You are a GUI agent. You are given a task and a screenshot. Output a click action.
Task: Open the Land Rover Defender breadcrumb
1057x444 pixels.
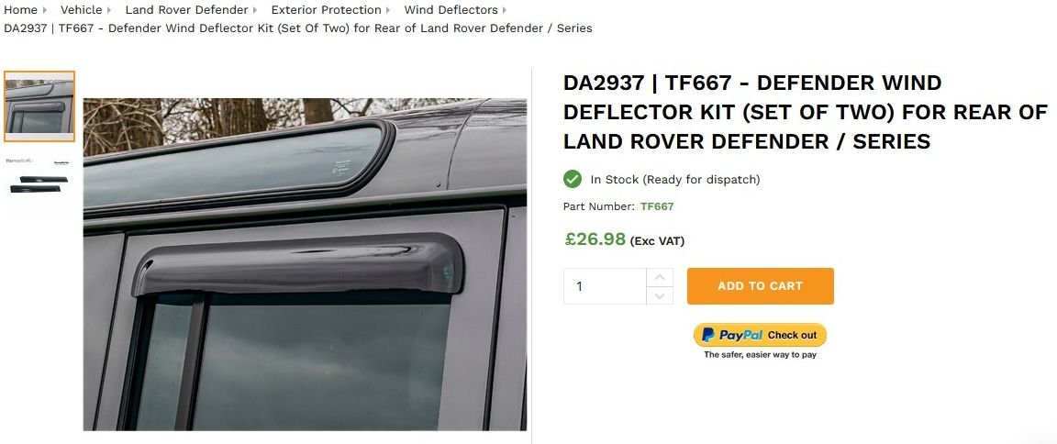(x=187, y=10)
